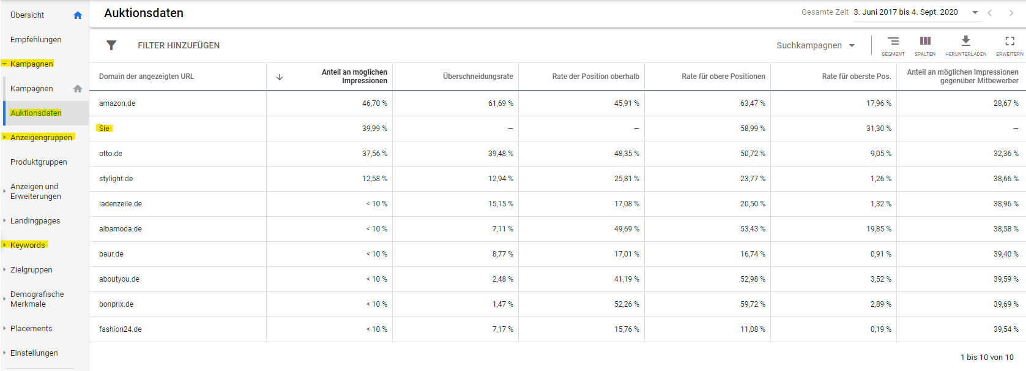Open Auktionsdaten in the sidebar
Screen dimensions: 1026x371
36,113
